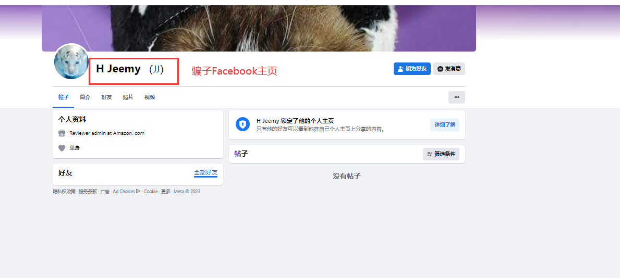The height and width of the screenshot is (278, 620).
Task: Click the Reviewer admin at Amazon. com text
Action: pos(107,133)
